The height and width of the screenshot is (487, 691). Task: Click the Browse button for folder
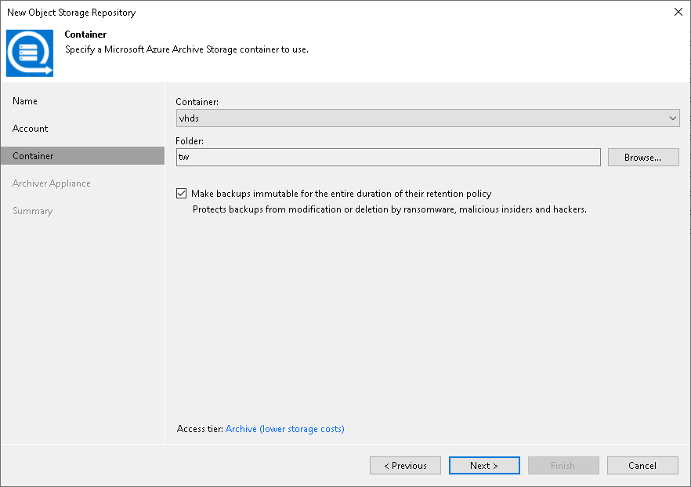pyautogui.click(x=643, y=158)
